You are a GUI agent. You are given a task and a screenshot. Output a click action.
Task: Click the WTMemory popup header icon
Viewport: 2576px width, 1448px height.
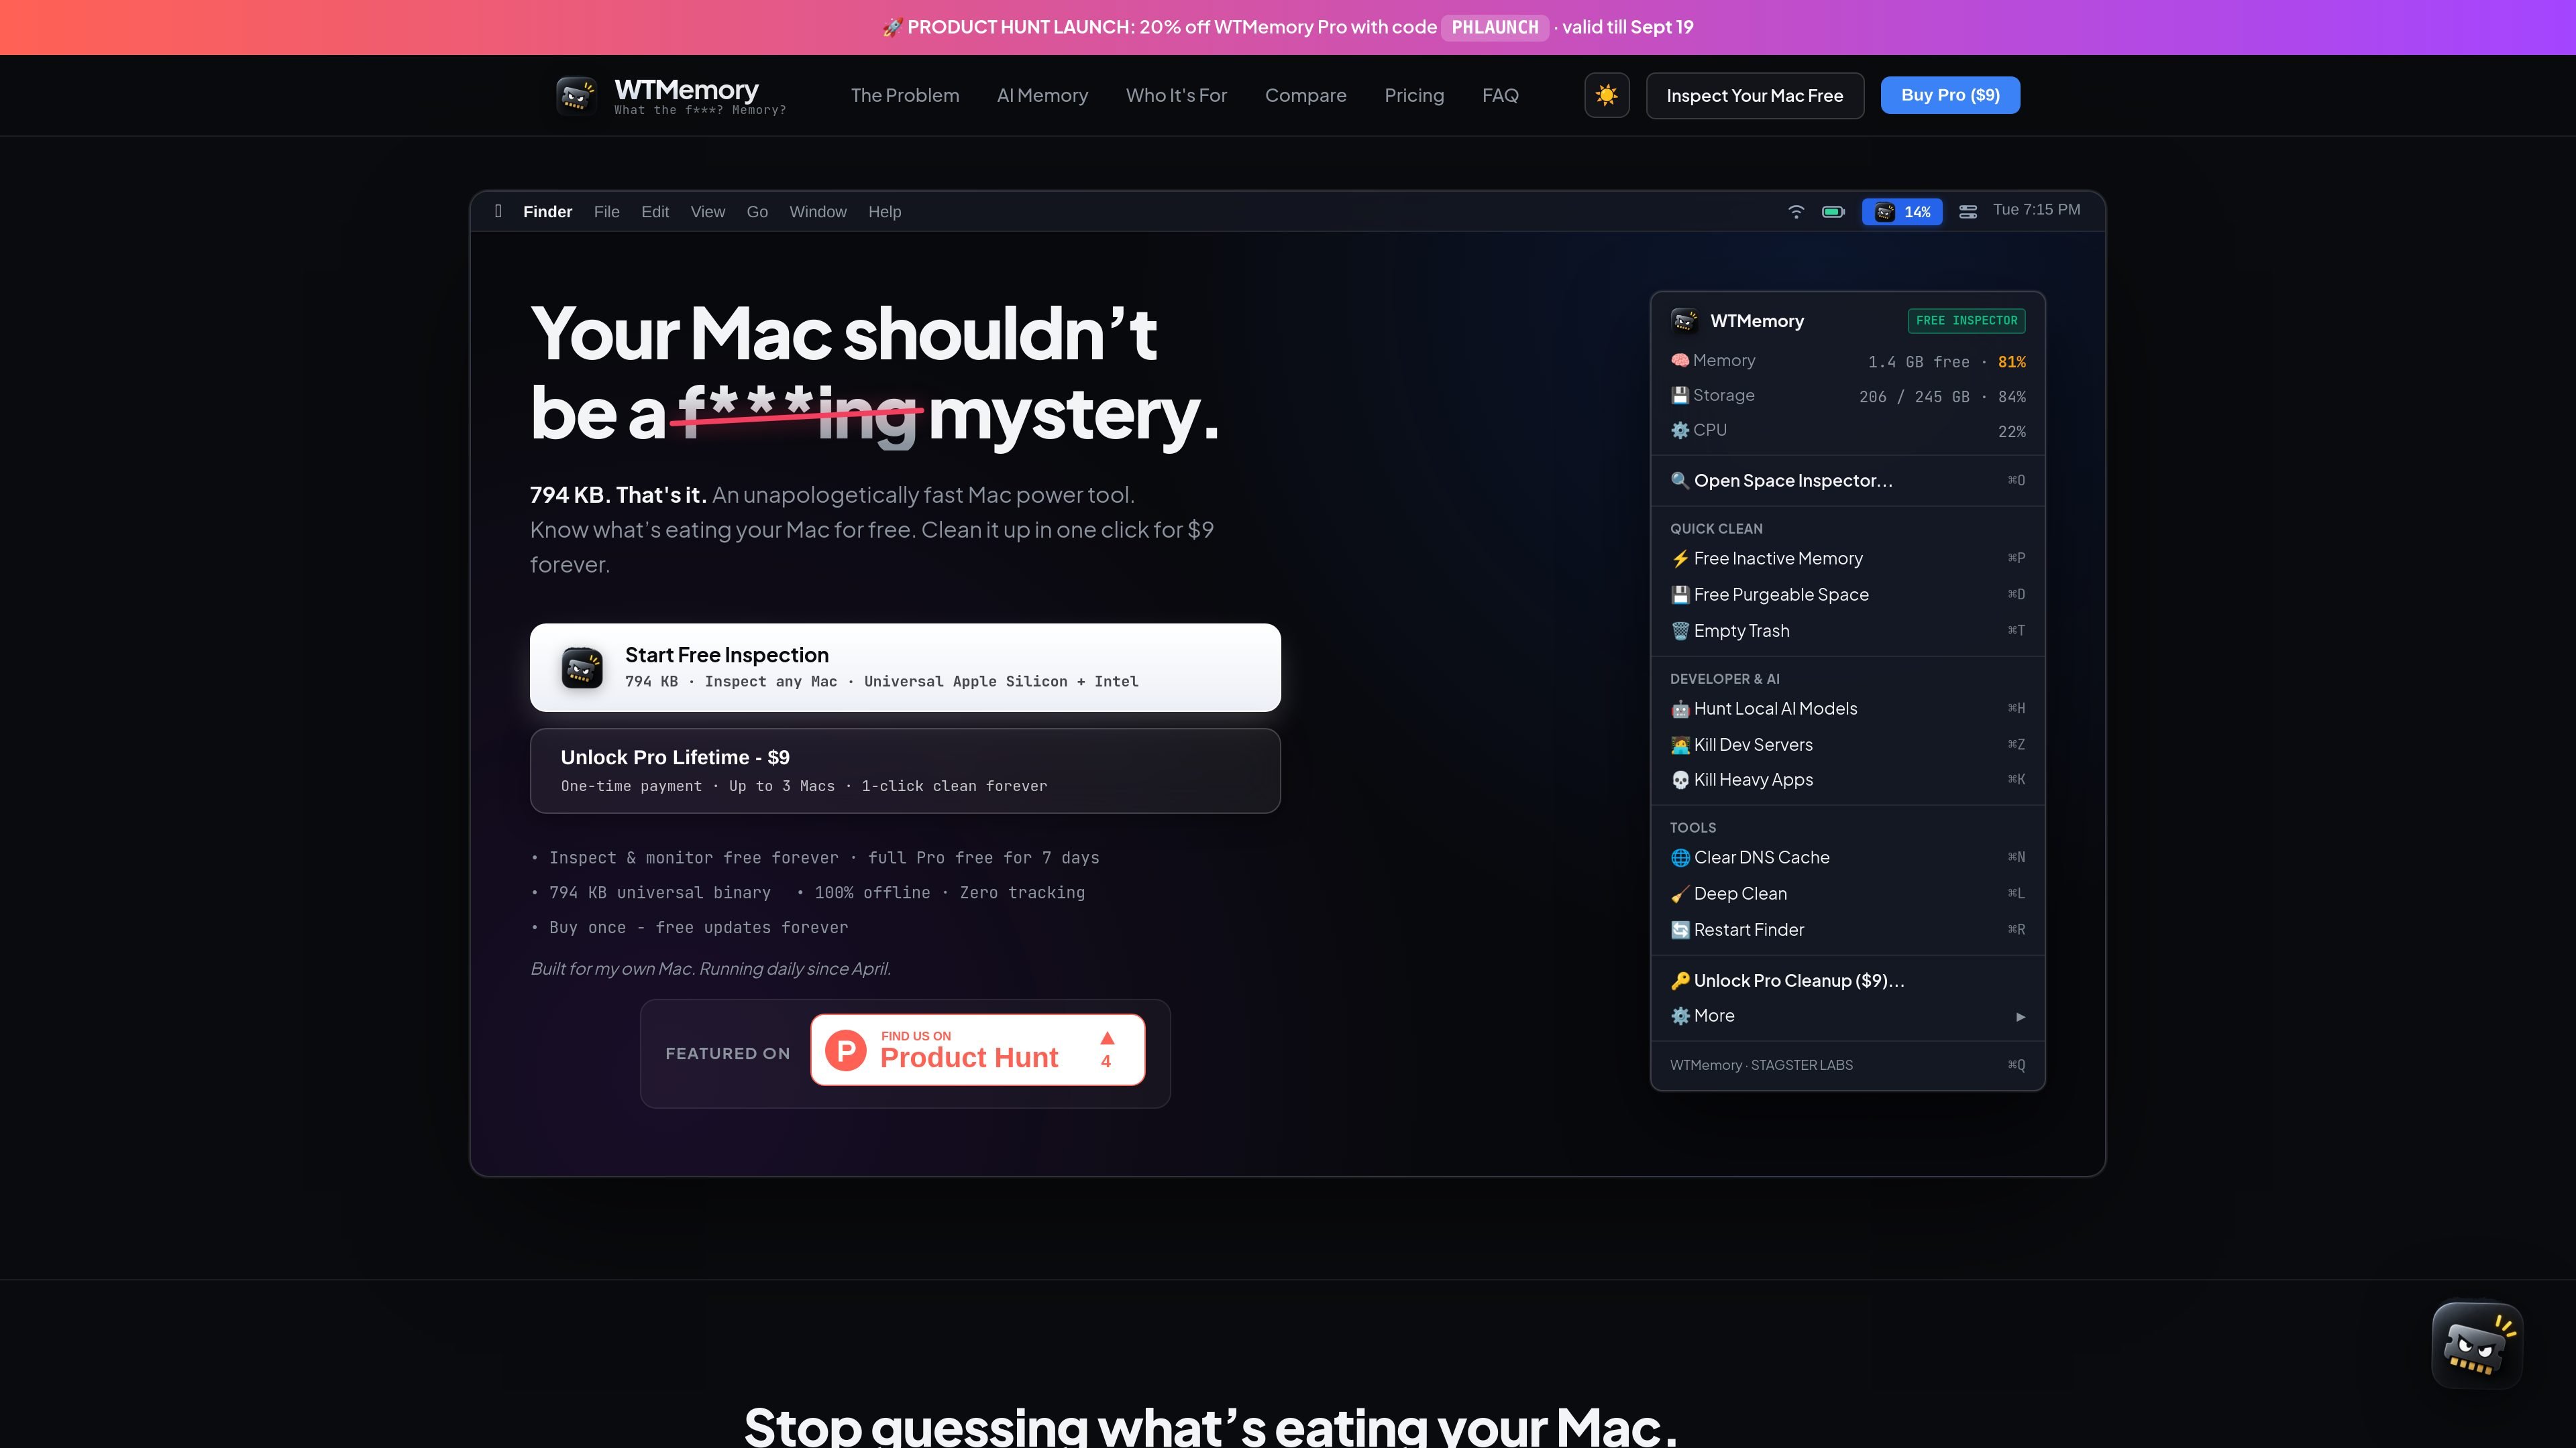tap(1685, 321)
